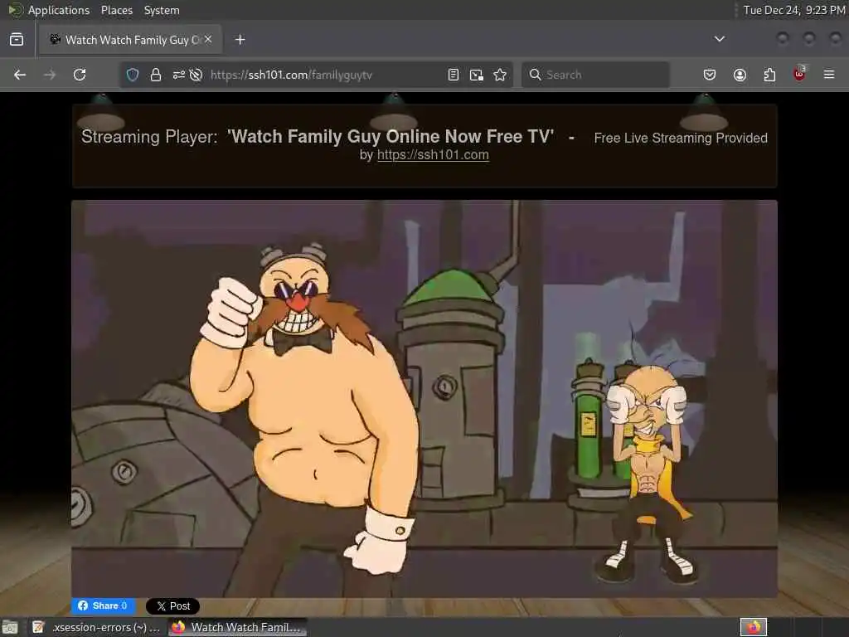The height and width of the screenshot is (637, 849).
Task: Click the site security padlock icon
Action: (x=156, y=75)
